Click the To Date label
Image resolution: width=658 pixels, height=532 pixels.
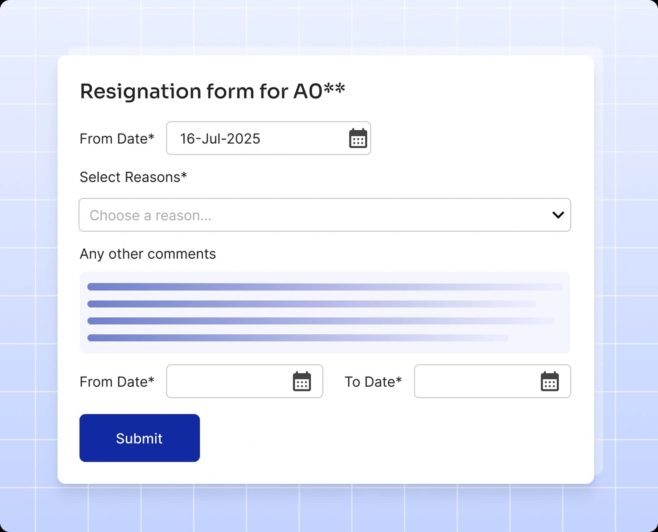pos(373,381)
